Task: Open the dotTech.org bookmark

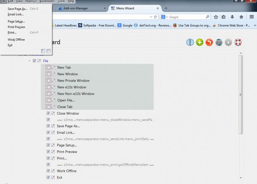Action: pyautogui.click(x=153, y=25)
